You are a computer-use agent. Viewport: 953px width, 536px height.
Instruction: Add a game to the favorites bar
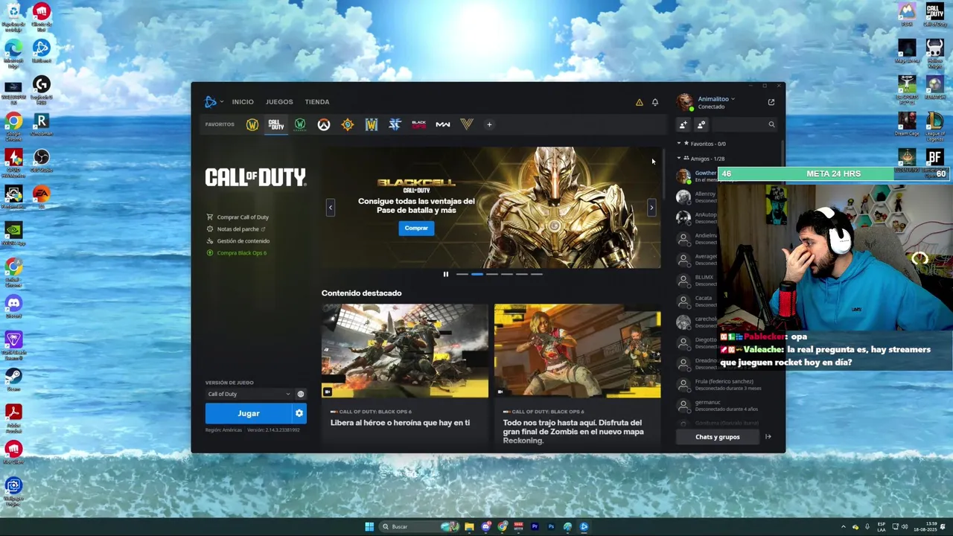pos(489,125)
